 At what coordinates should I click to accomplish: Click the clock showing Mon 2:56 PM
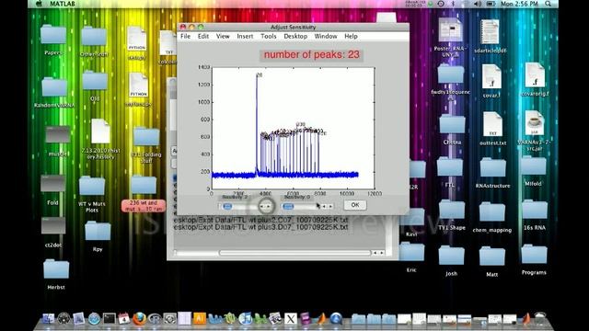(519, 4)
